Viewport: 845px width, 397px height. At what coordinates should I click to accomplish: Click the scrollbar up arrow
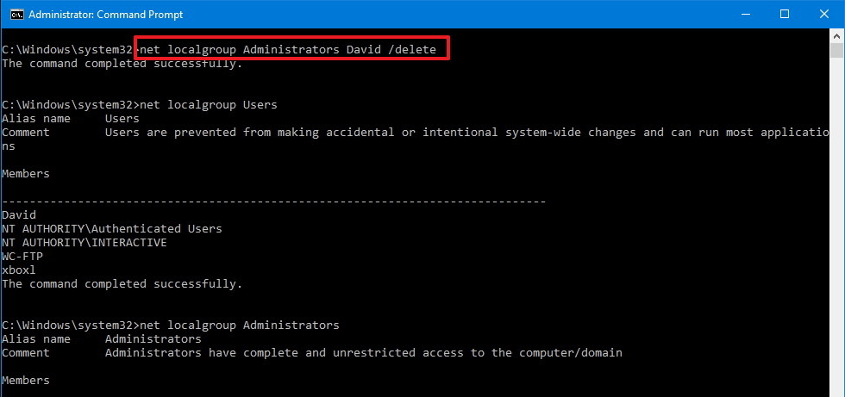[836, 35]
